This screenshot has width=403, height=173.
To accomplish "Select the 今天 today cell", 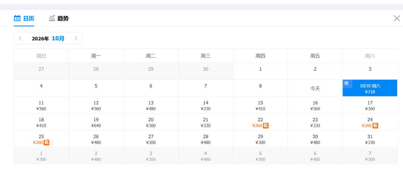I will click(x=315, y=88).
